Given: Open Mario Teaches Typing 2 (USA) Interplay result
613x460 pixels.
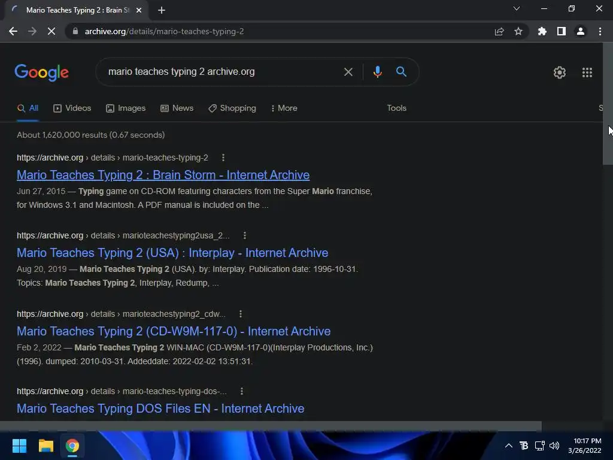Looking at the screenshot, I should pos(172,253).
